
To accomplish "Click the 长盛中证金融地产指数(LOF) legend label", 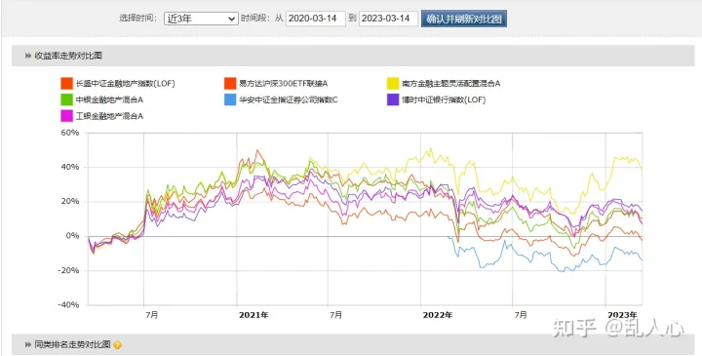I will (x=126, y=84).
